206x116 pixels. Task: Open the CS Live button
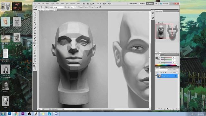coord(164,4)
